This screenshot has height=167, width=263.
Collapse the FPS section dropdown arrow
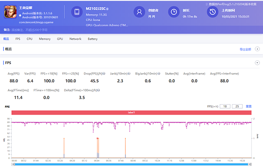point(257,63)
